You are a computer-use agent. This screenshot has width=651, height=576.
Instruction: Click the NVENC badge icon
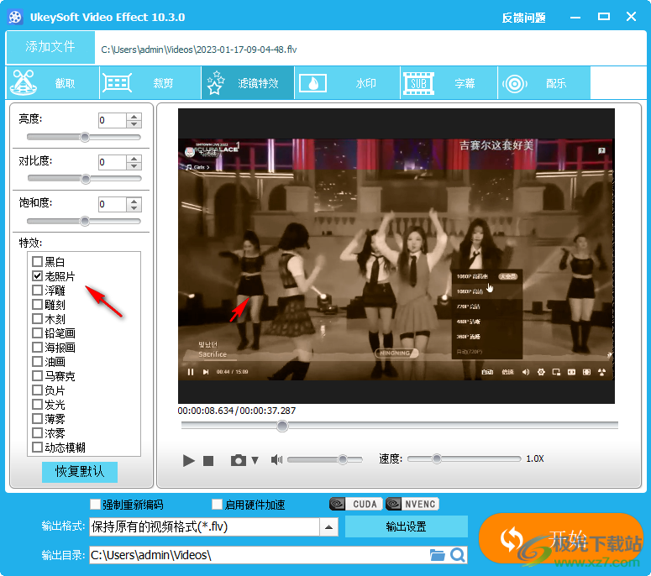pos(412,504)
